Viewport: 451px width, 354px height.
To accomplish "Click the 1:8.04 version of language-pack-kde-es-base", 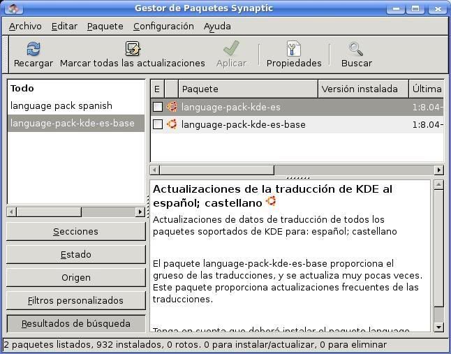I will tap(428, 124).
